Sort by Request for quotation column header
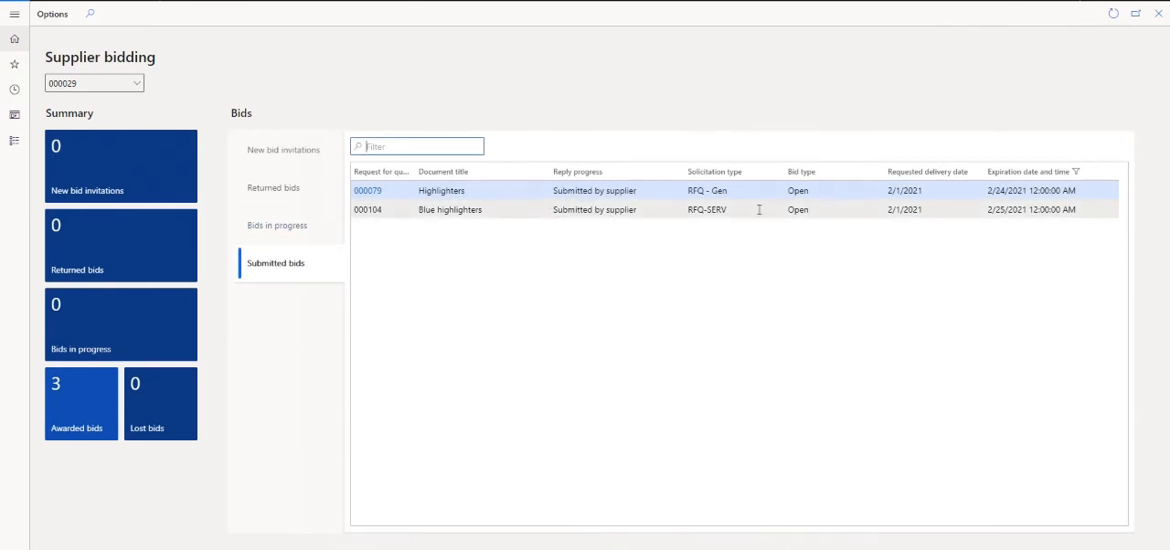Viewport: 1170px width, 550px height. pyautogui.click(x=381, y=172)
